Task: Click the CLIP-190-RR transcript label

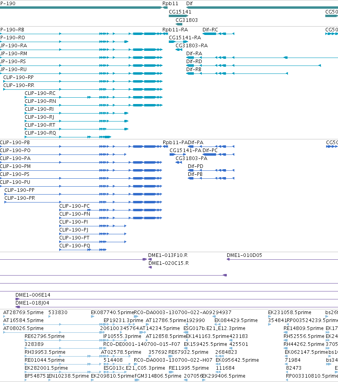Action: [19, 85]
